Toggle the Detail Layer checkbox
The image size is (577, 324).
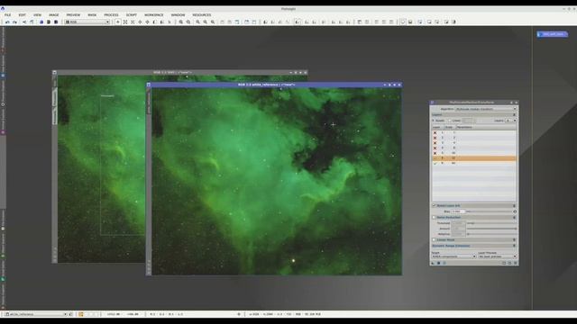pyautogui.click(x=434, y=206)
